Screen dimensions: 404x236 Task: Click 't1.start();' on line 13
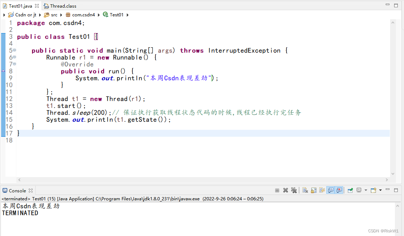[66, 106]
